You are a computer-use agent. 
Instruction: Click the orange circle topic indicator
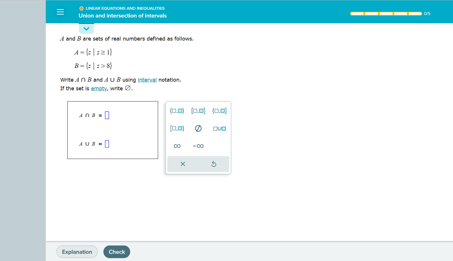pos(81,8)
